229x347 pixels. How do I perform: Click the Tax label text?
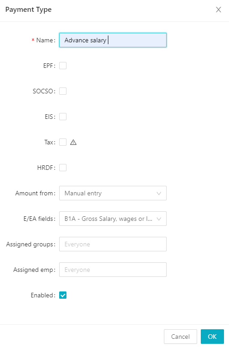[50, 142]
